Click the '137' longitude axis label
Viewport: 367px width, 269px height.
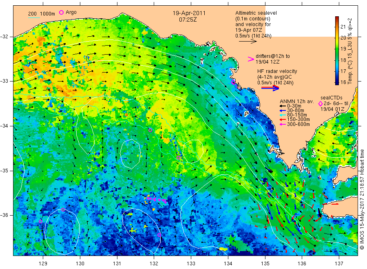[339, 264]
